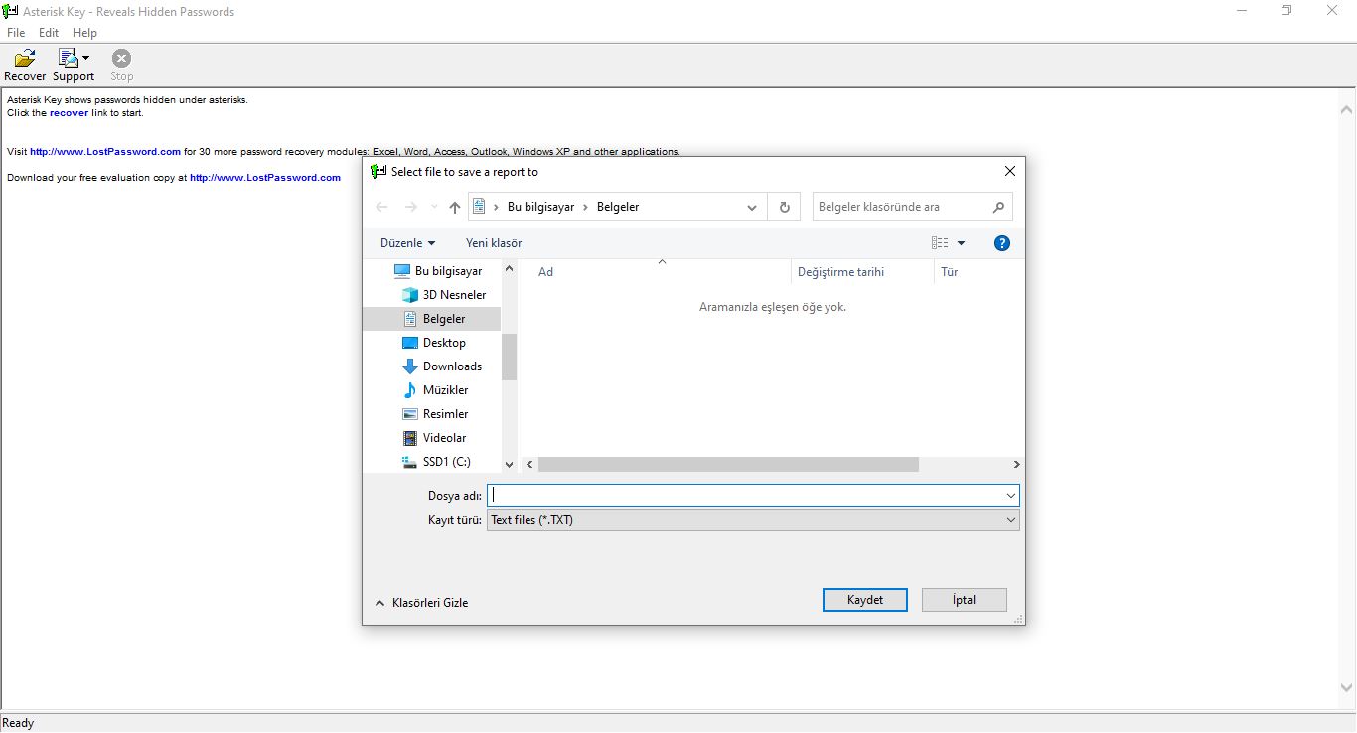The width and height of the screenshot is (1357, 733).
Task: Open the Düzenle menu
Action: click(x=407, y=243)
